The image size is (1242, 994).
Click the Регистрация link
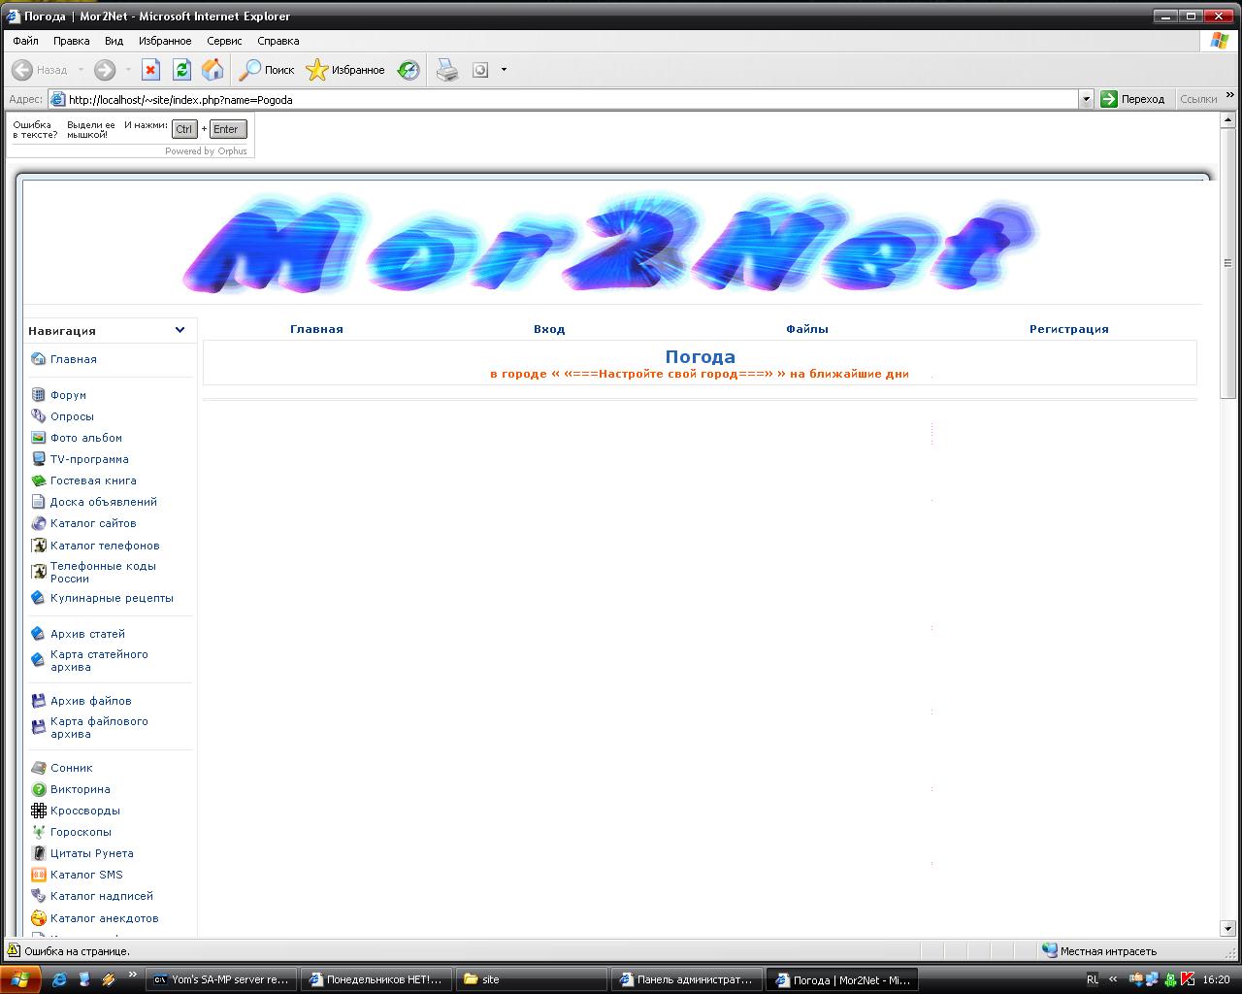[x=1068, y=329]
